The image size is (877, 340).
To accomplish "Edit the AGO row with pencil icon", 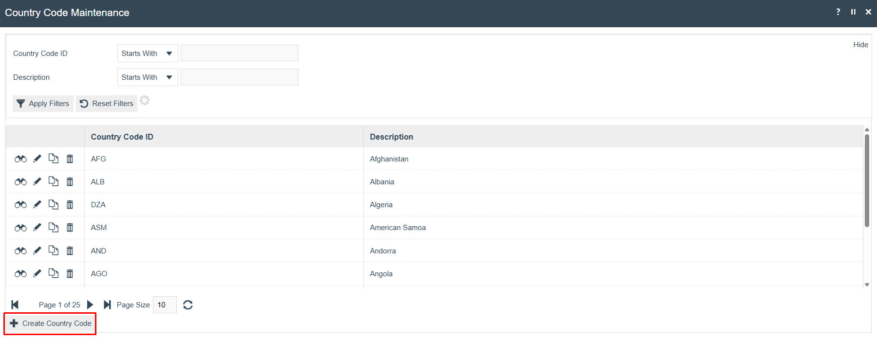I will coord(37,273).
